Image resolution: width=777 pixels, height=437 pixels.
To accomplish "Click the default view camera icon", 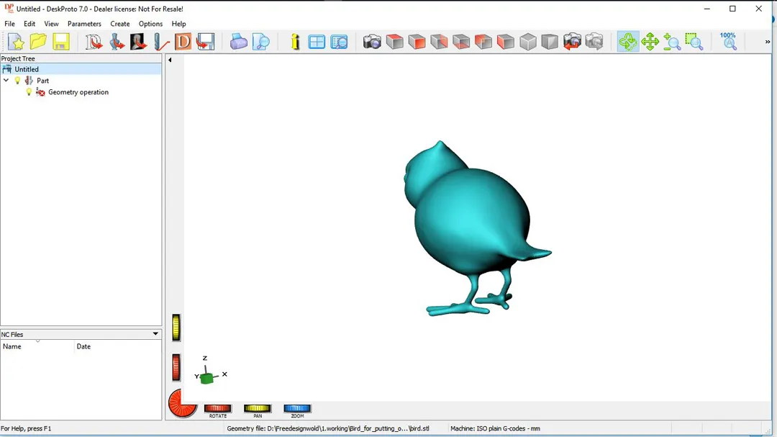I will [372, 42].
